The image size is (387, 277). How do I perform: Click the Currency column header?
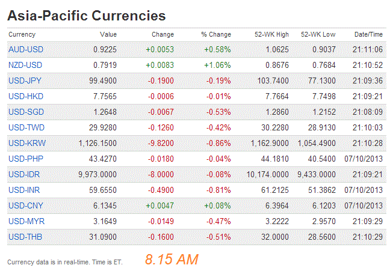pos(22,35)
